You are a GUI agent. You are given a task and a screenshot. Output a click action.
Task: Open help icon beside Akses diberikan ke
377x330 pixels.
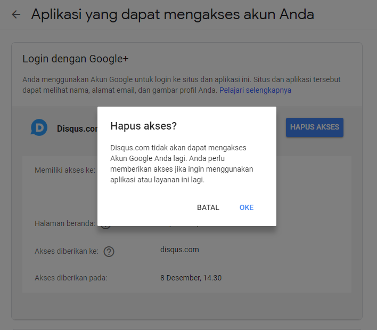click(x=109, y=252)
